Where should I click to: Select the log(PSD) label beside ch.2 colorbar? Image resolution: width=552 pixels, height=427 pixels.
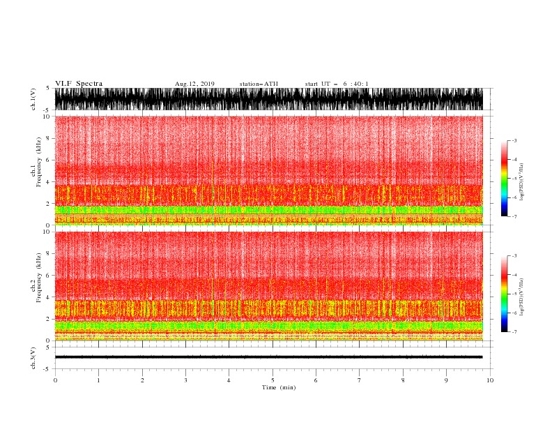[521, 297]
